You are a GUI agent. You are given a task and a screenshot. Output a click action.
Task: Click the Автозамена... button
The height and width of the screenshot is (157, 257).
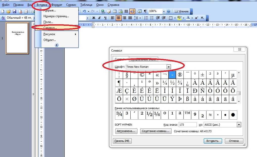126,131
